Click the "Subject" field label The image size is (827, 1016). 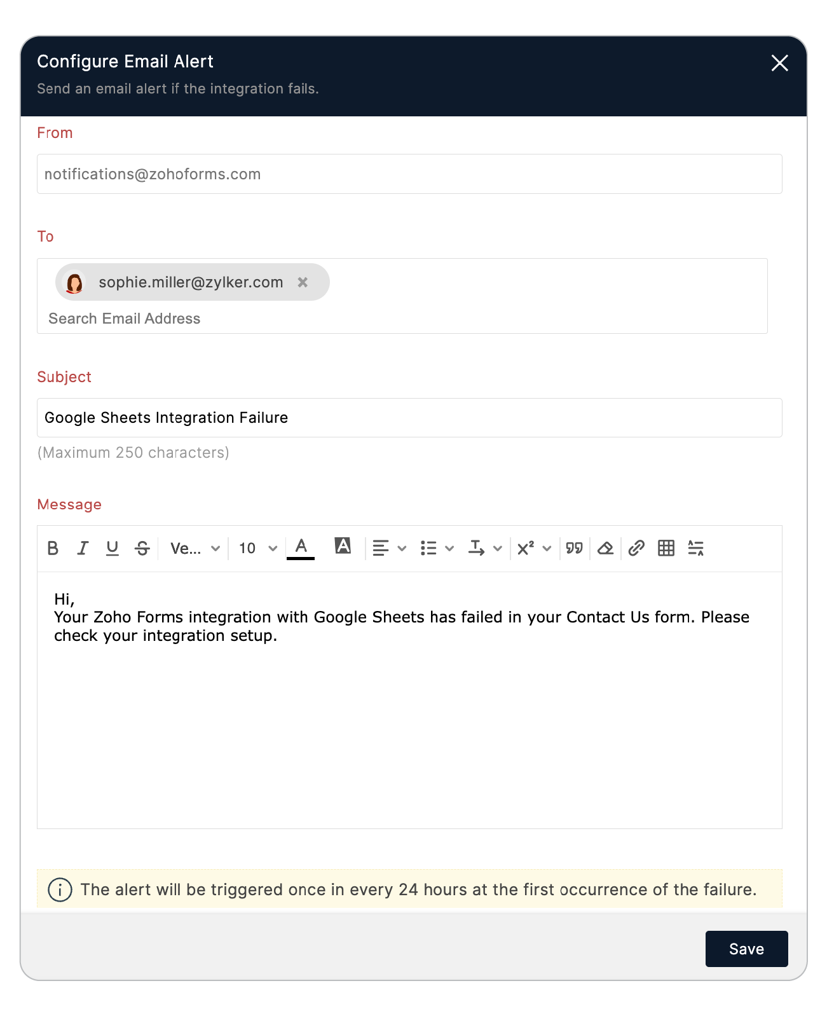[x=64, y=377]
